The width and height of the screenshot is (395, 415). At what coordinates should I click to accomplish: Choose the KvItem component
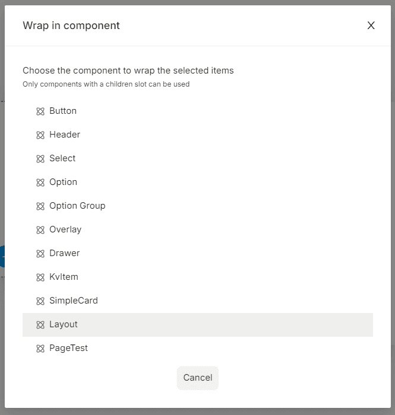[x=198, y=277]
